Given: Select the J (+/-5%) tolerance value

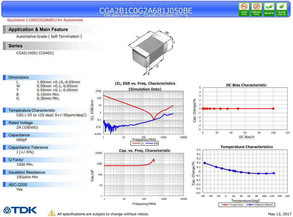Looking at the screenshot, I should point(25,152).
